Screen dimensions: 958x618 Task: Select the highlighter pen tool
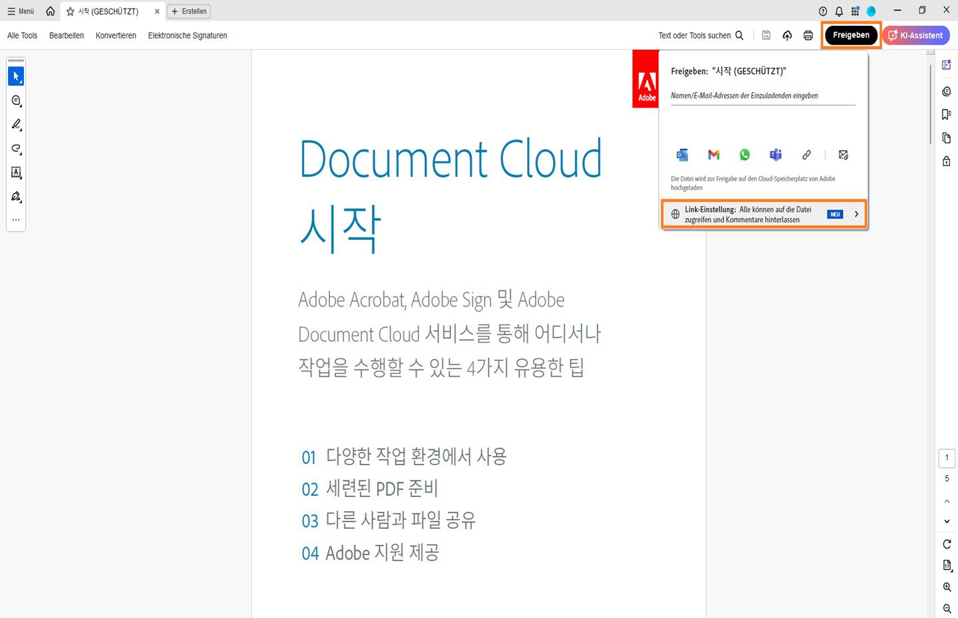click(16, 125)
